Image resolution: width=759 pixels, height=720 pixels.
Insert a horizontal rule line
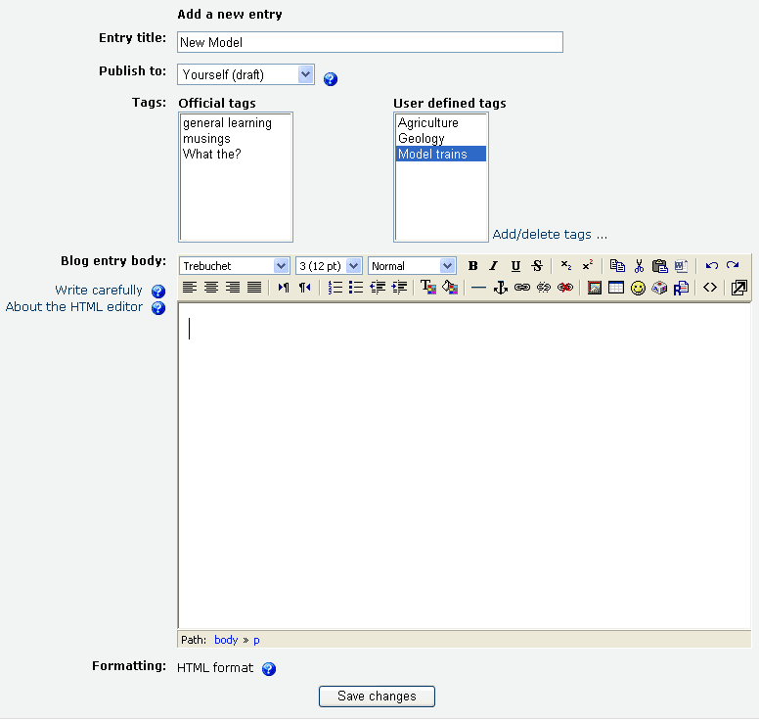coord(478,288)
